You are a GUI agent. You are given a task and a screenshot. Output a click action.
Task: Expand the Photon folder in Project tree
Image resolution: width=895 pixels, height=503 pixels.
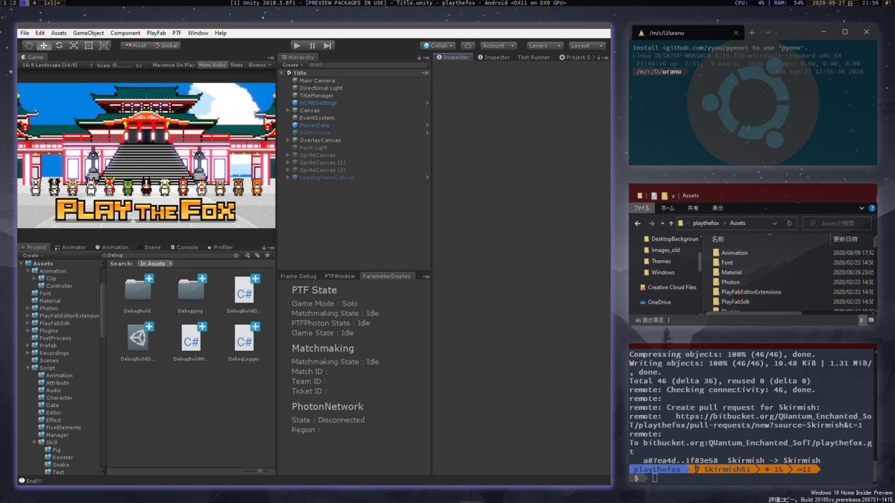[x=28, y=309]
